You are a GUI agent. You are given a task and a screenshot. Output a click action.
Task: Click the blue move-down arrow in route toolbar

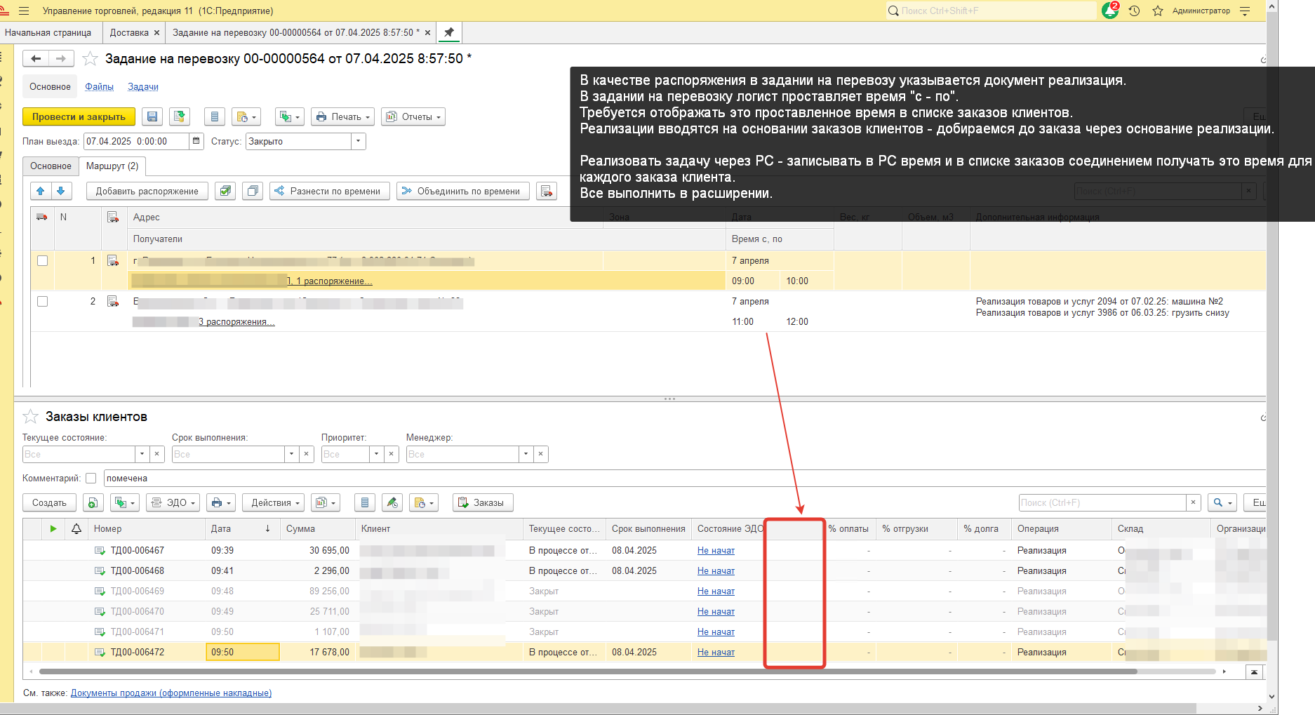(61, 191)
